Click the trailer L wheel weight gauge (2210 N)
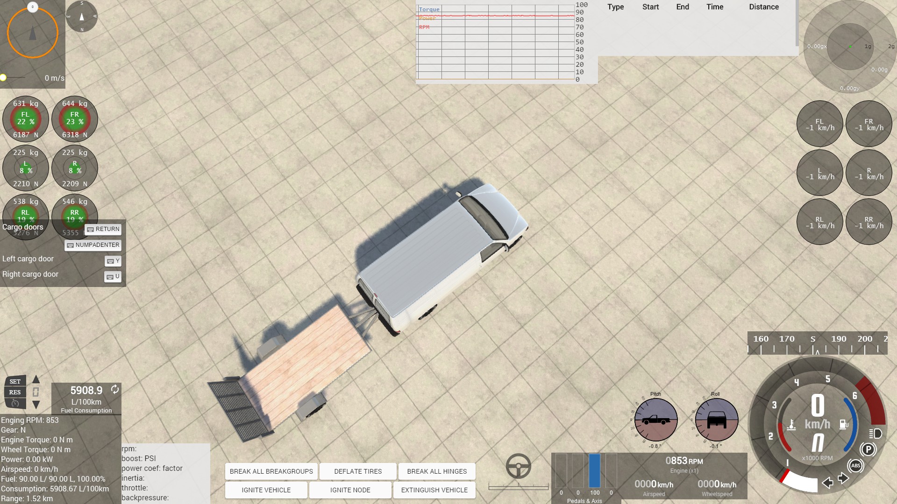This screenshot has height=504, width=897. 26,168
